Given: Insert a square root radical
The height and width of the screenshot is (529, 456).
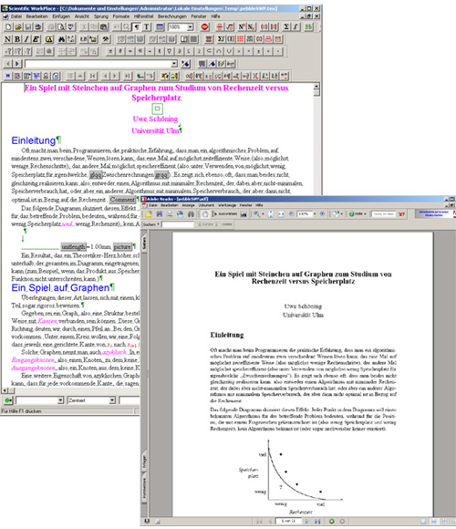Looking at the screenshot, I should (230, 27).
